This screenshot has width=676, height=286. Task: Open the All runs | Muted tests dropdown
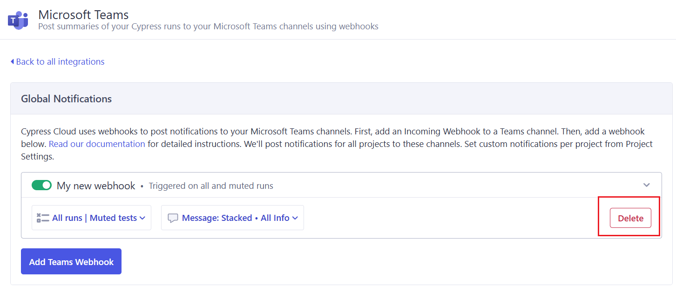[91, 218]
